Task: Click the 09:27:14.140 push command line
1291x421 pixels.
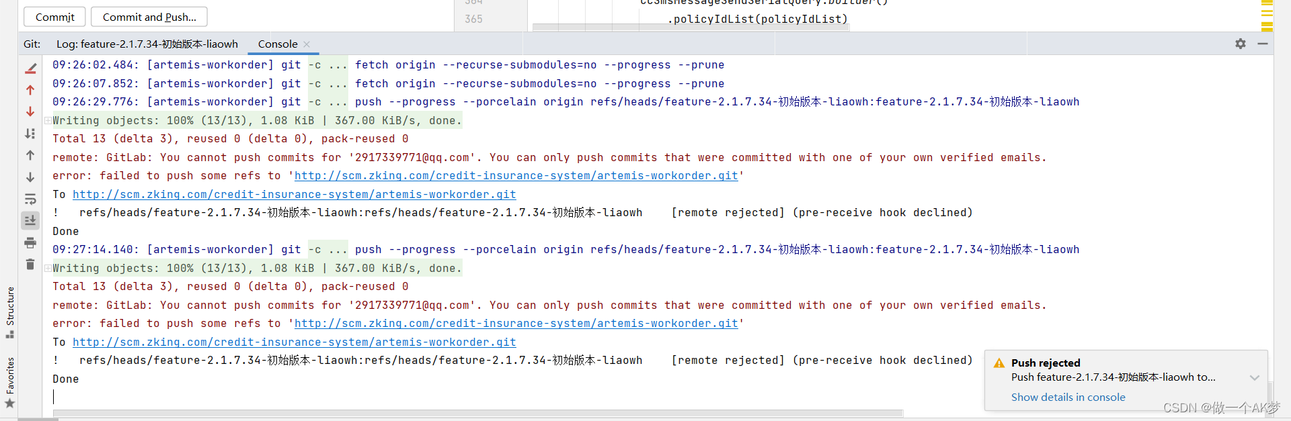Action: coord(566,250)
